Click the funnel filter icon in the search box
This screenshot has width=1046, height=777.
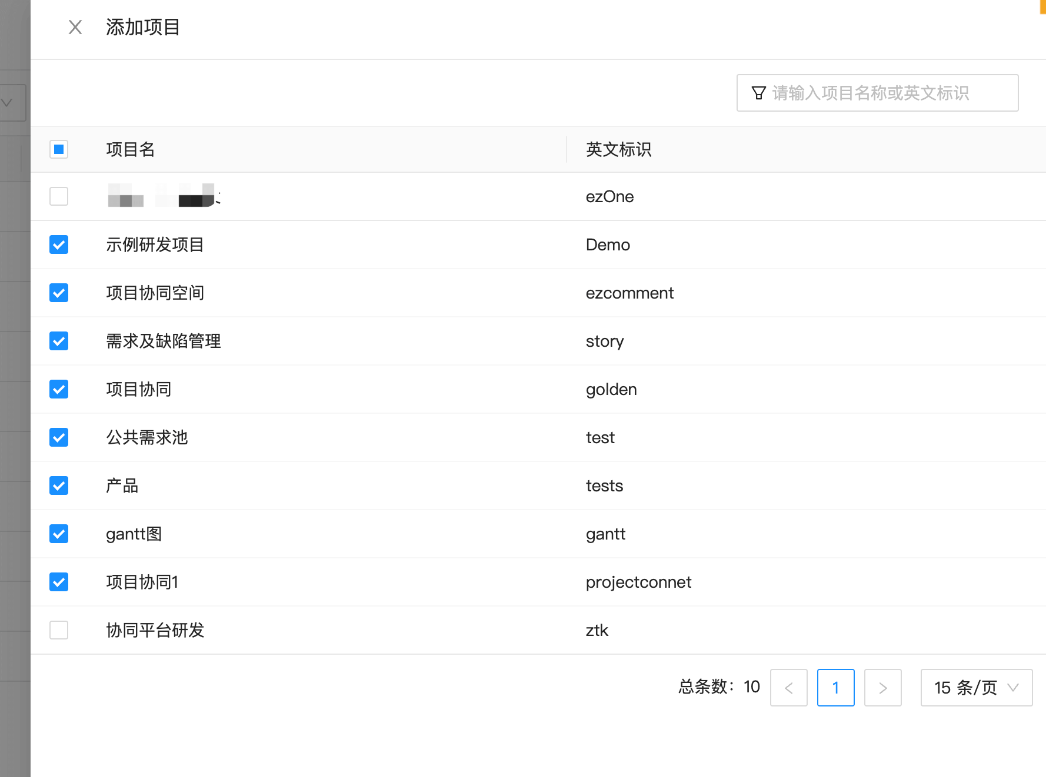click(759, 92)
